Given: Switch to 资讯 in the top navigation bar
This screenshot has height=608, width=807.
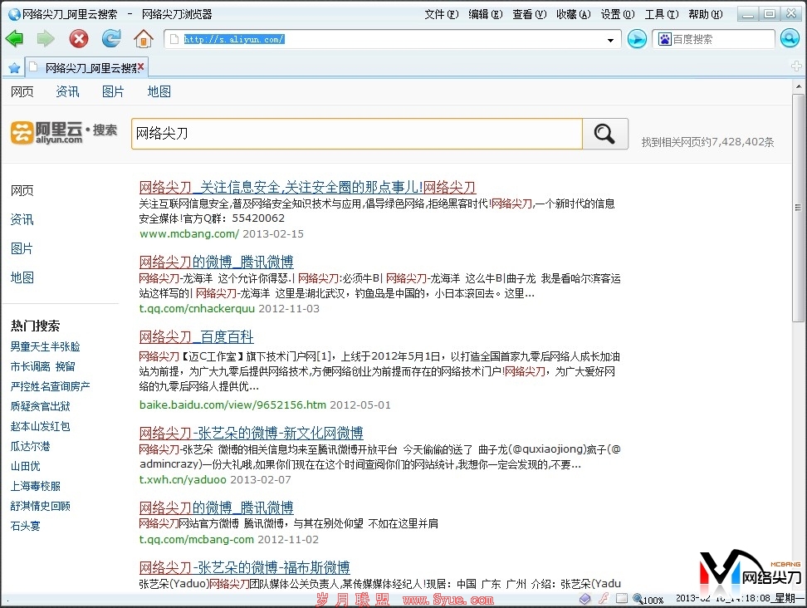Looking at the screenshot, I should (67, 91).
